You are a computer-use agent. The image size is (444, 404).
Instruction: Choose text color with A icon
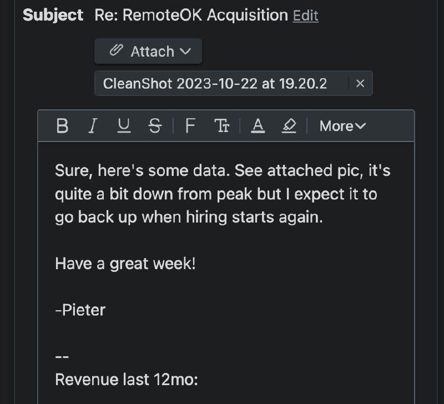pos(258,126)
